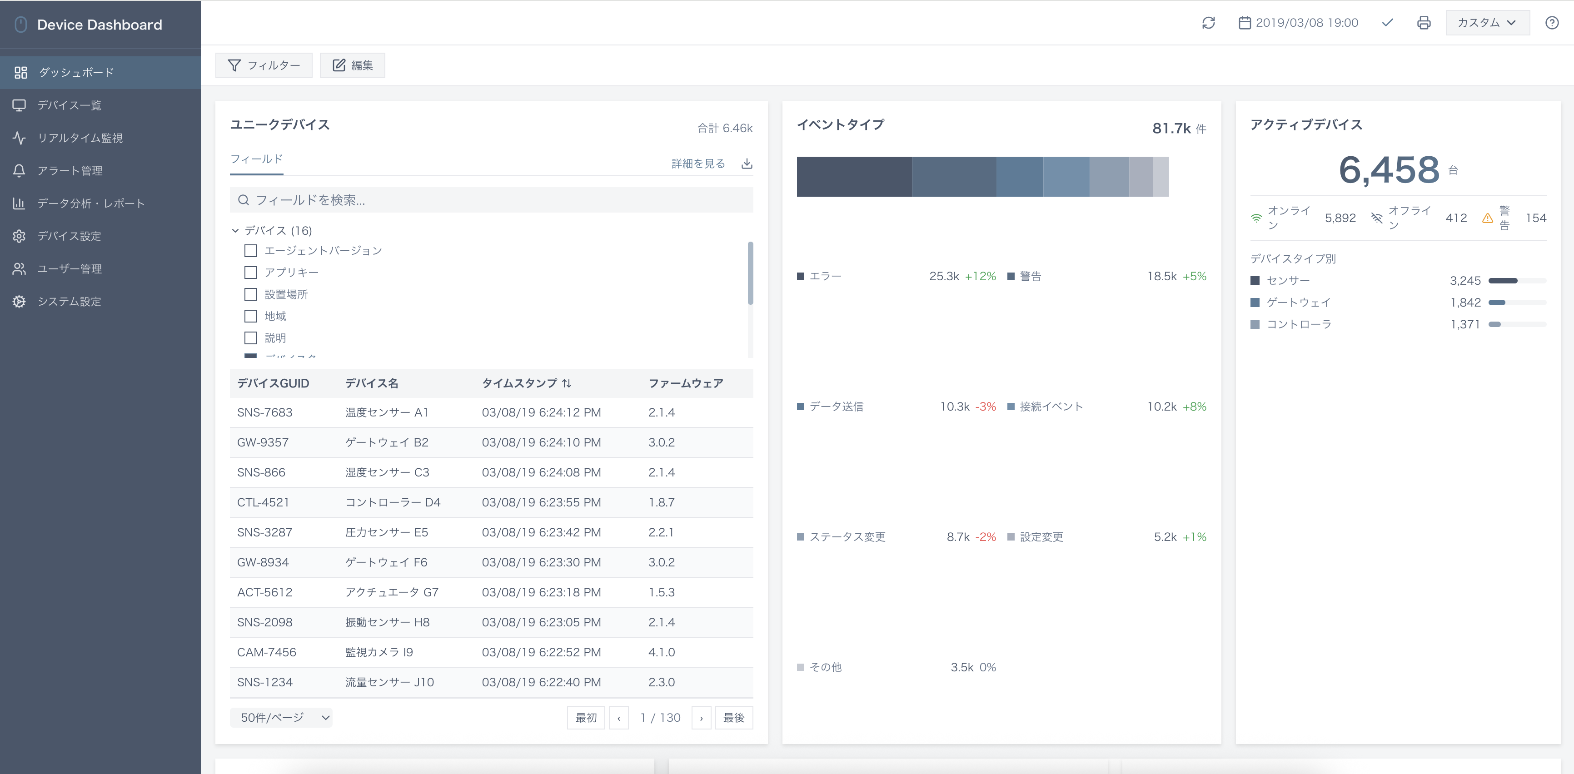The image size is (1574, 774).
Task: Click the 2019/03/08 19:00 date text
Action: click(1306, 23)
